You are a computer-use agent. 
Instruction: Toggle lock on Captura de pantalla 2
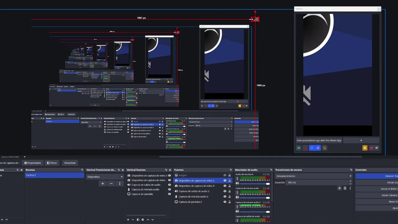click(x=229, y=202)
